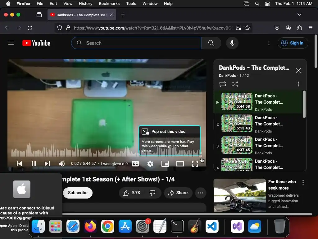Toggle theater mode view

[x=180, y=164]
